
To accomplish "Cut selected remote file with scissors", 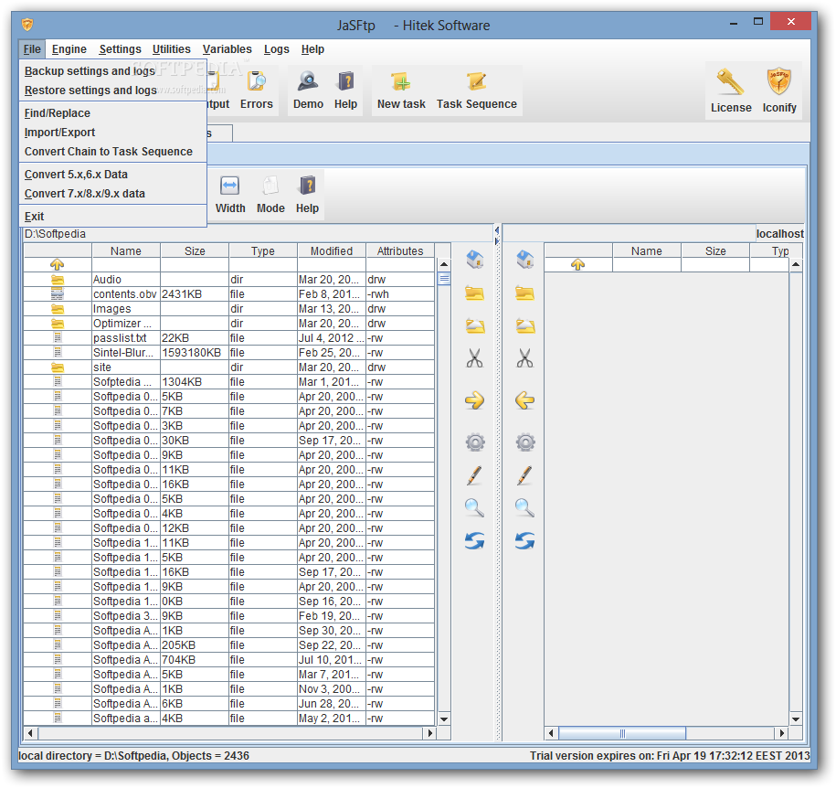I will tap(525, 358).
